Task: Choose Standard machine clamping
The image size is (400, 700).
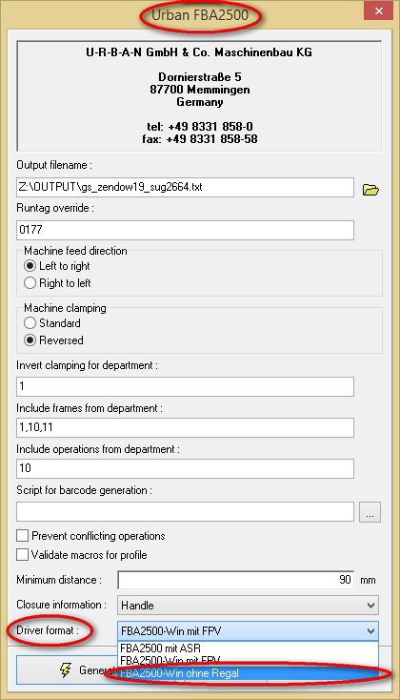Action: point(52,322)
